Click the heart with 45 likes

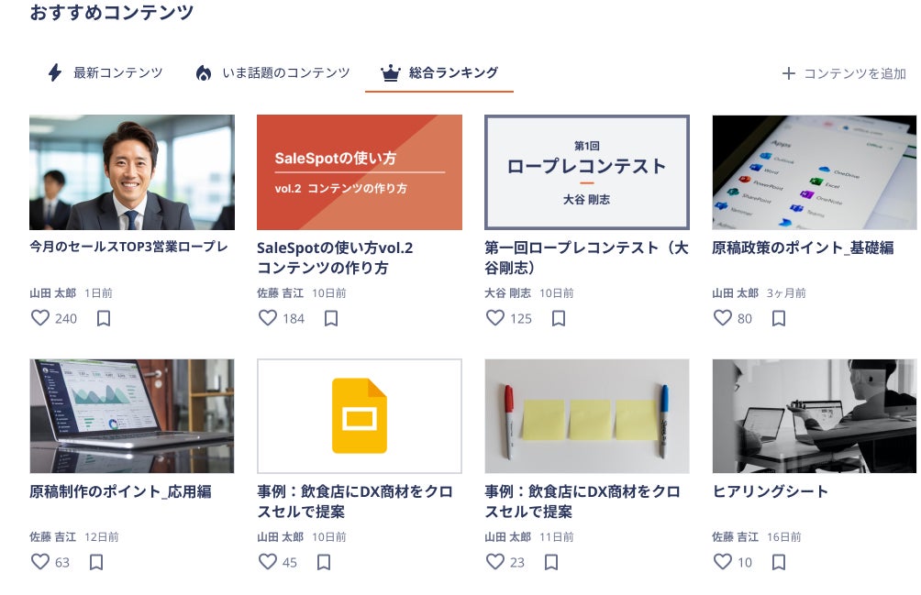point(267,562)
